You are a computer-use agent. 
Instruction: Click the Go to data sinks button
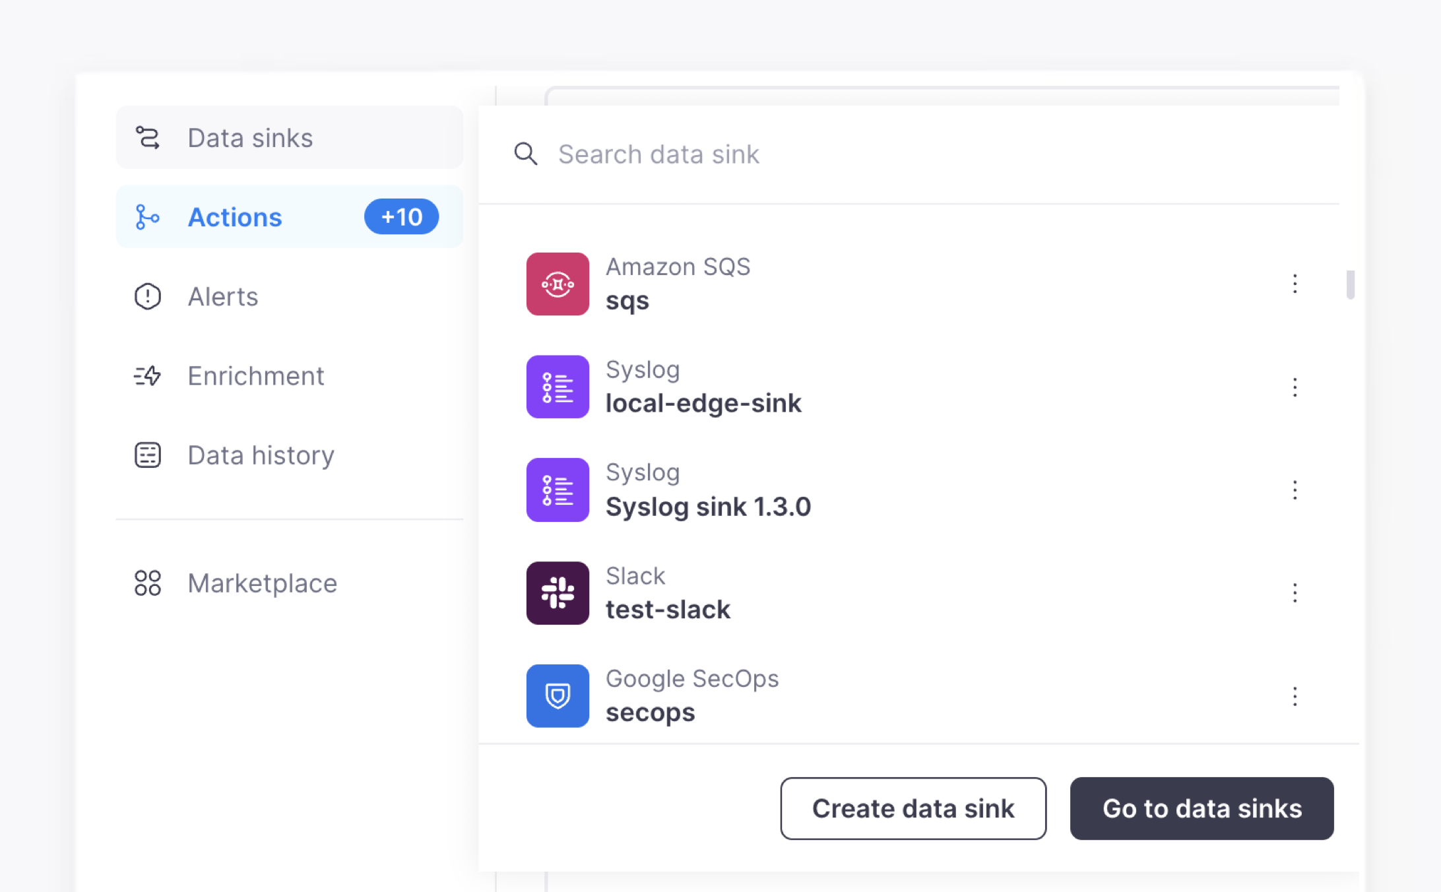[x=1201, y=808]
